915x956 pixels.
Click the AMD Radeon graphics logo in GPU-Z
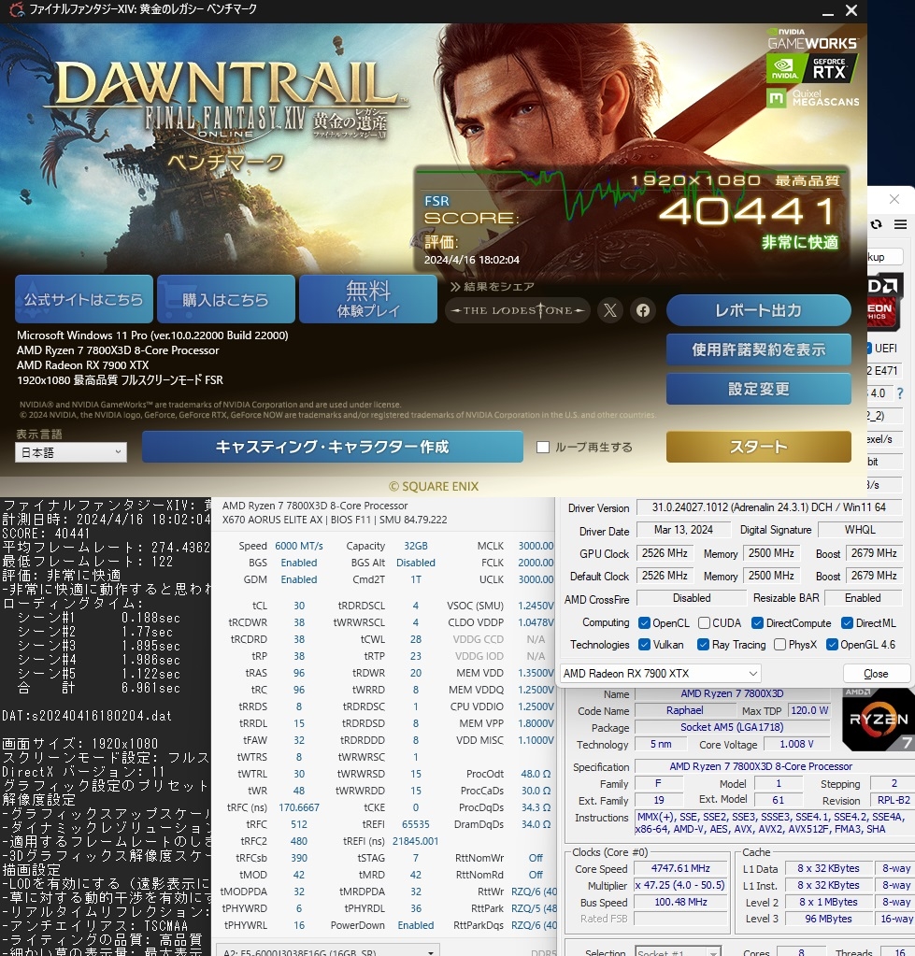point(884,304)
